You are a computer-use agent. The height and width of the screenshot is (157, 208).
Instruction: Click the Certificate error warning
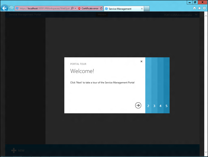point(88,8)
